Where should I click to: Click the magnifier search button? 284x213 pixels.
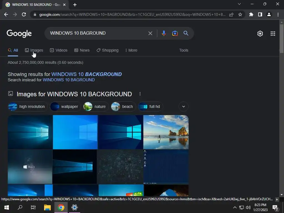tap(186, 33)
